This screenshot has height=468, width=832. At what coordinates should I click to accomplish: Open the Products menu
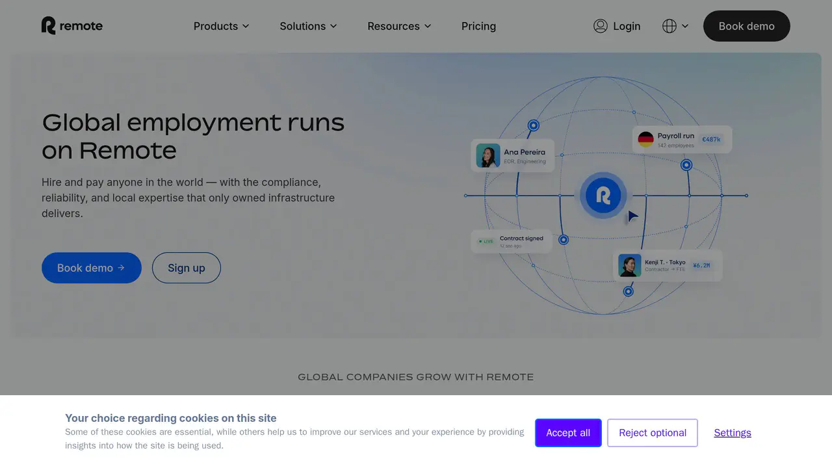[x=222, y=26]
